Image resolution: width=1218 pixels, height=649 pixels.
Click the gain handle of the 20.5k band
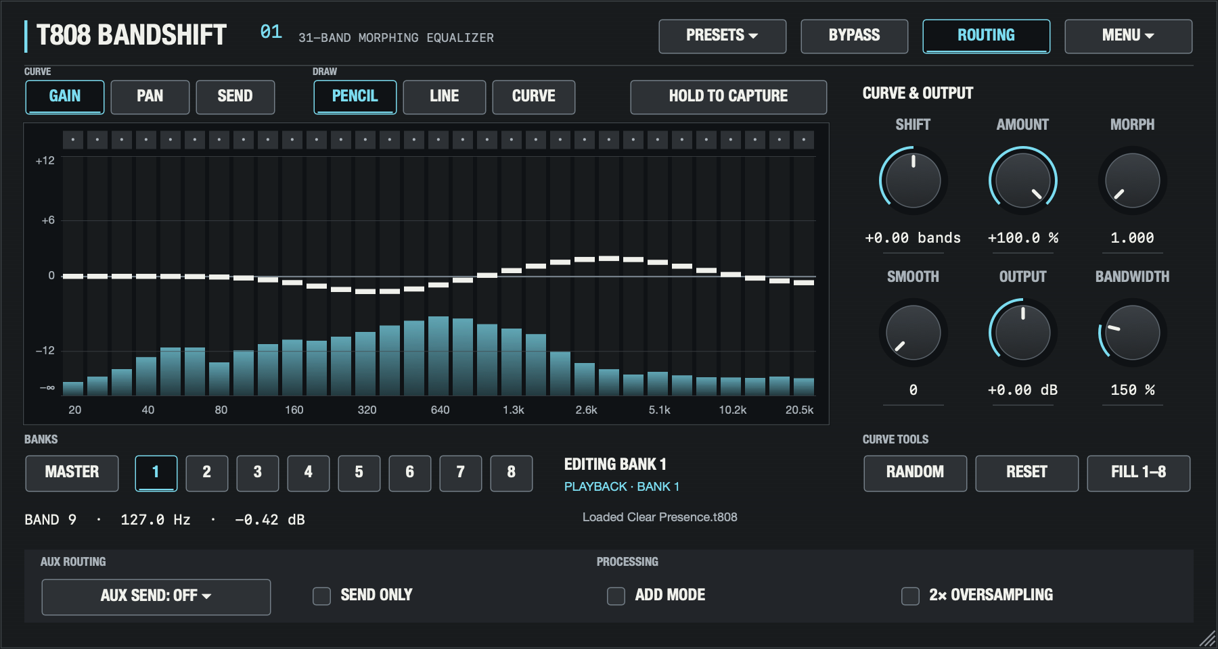804,283
